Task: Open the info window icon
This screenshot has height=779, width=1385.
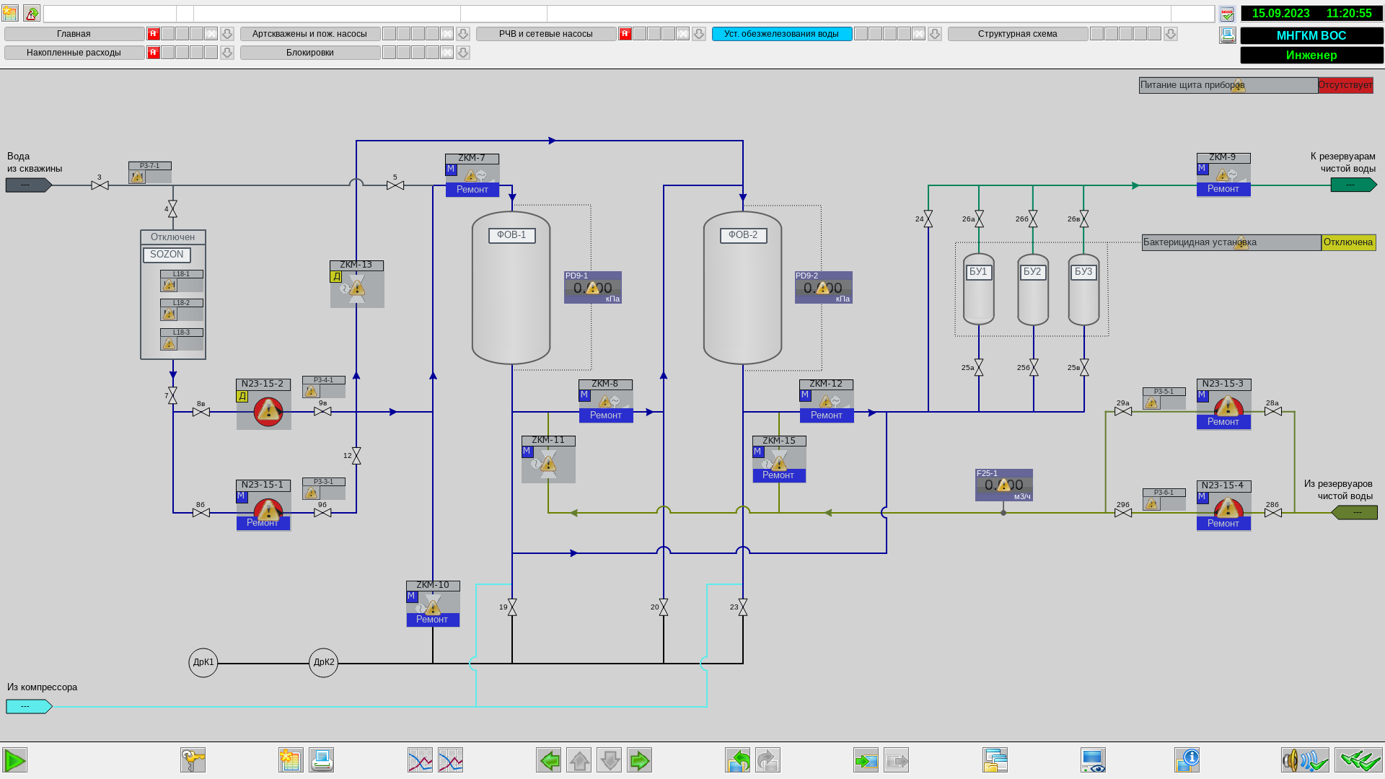Action: point(1187,760)
